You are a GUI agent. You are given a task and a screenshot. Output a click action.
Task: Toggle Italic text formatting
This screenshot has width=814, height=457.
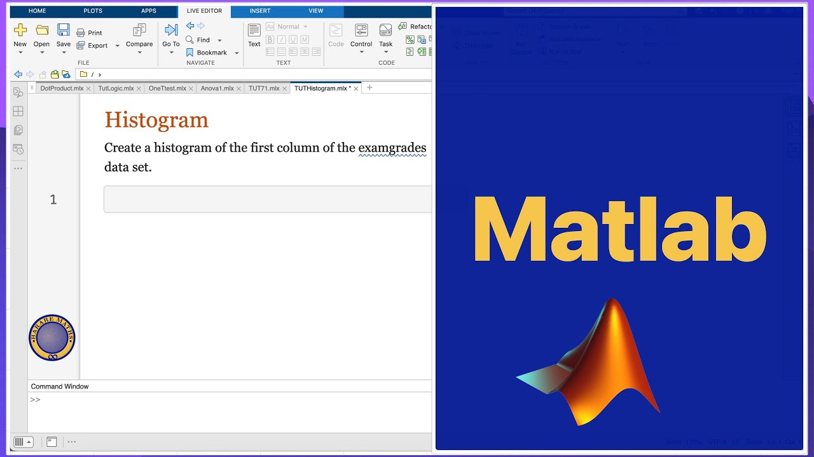tap(281, 39)
